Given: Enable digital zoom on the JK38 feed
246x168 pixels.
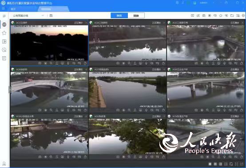Looking at the screenshot, I should [207, 110].
